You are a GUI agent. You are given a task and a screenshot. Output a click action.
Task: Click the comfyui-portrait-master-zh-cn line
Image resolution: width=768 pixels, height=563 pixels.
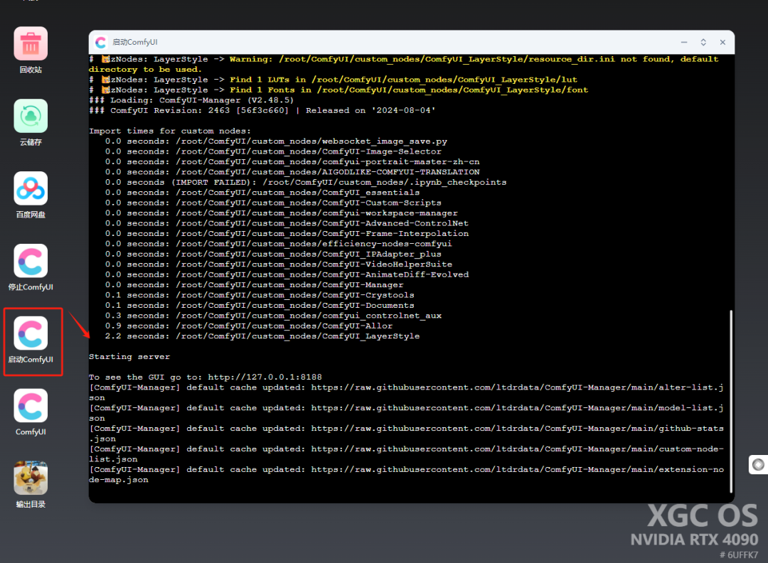pyautogui.click(x=292, y=161)
